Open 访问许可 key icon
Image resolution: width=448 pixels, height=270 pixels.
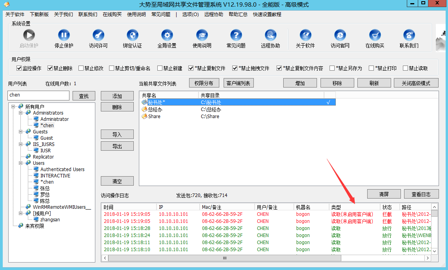coord(98,35)
